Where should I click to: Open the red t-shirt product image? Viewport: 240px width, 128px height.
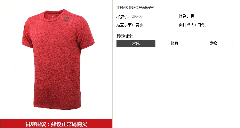[58, 60]
